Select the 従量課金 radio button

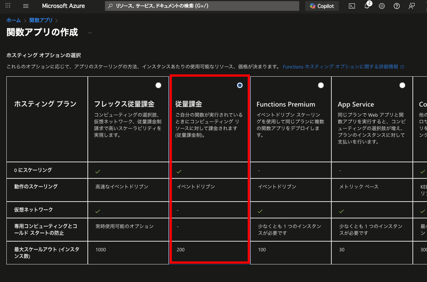[x=239, y=85]
